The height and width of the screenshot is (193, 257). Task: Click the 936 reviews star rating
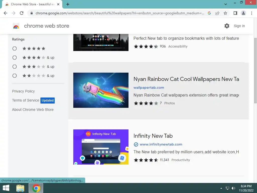pos(146,46)
